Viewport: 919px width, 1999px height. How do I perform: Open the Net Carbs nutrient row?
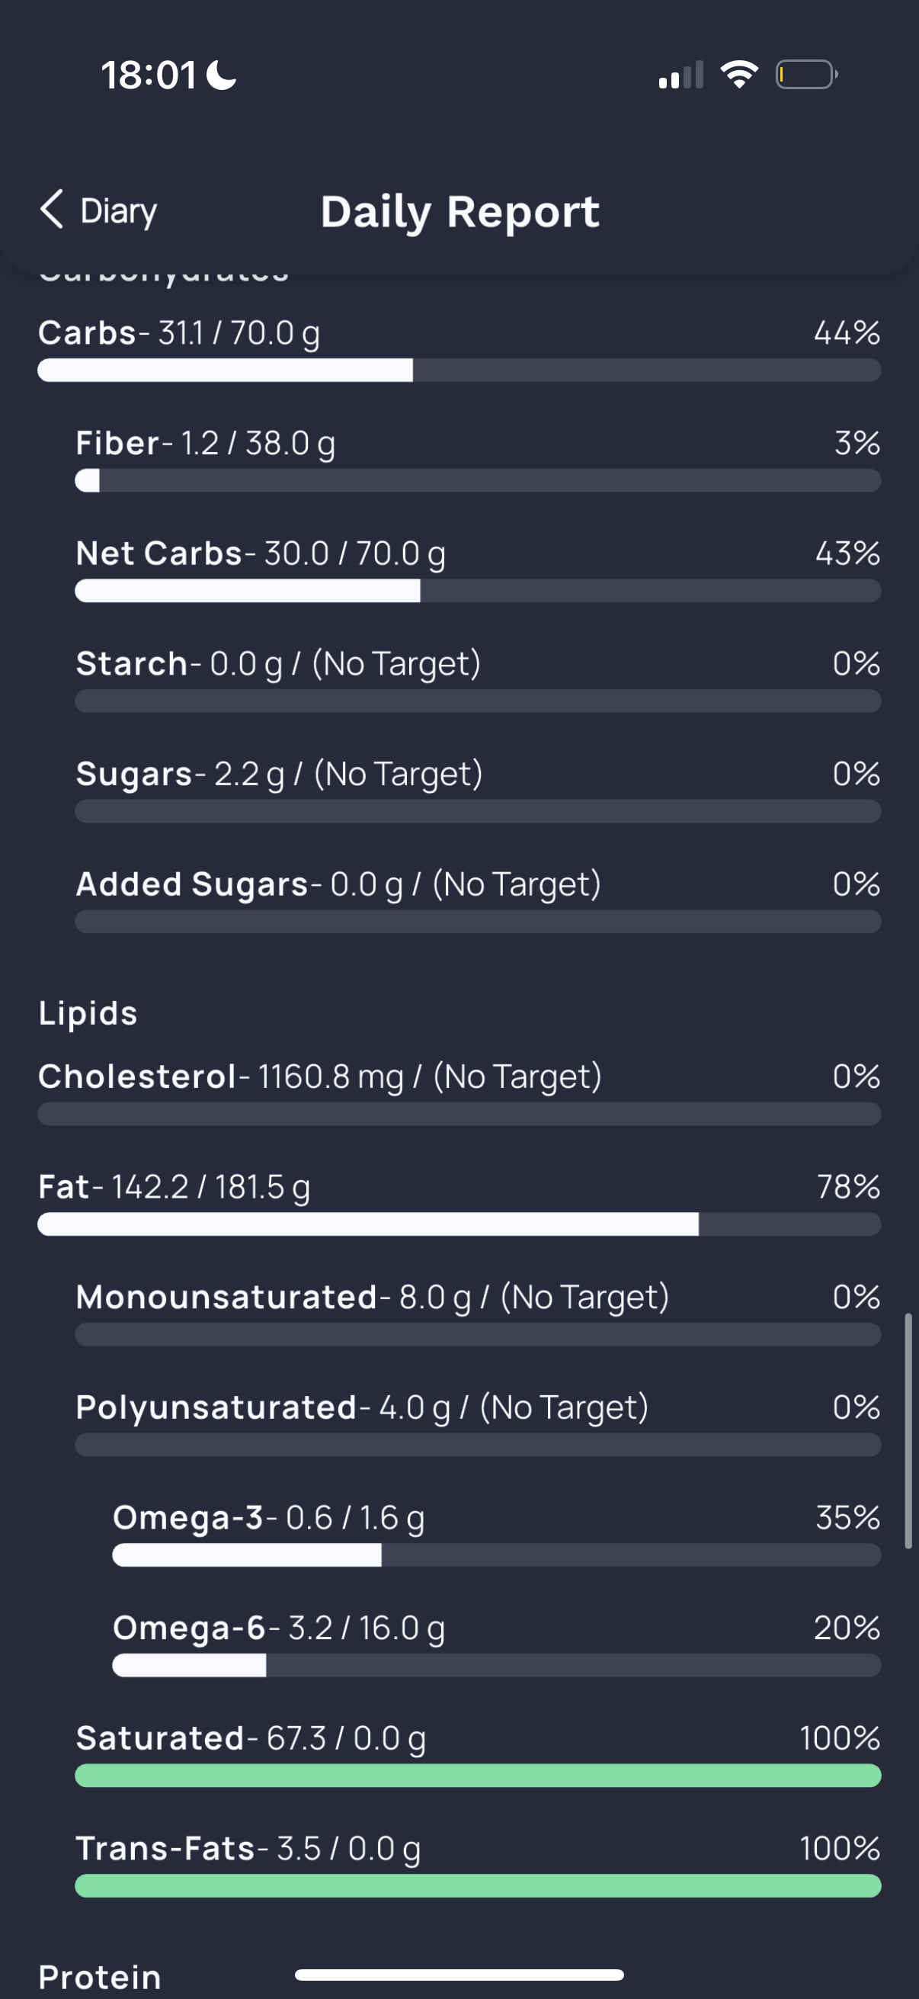click(478, 570)
